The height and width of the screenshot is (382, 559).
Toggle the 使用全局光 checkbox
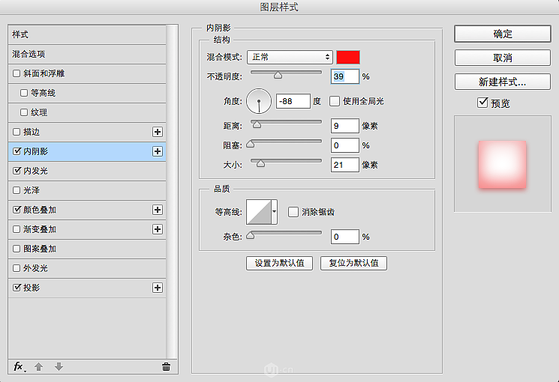(x=335, y=101)
